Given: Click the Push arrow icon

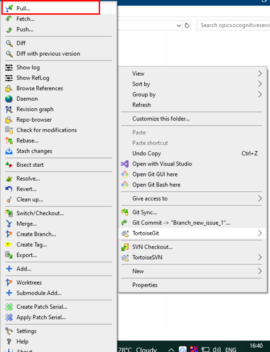Looking at the screenshot, I should click(9, 29).
